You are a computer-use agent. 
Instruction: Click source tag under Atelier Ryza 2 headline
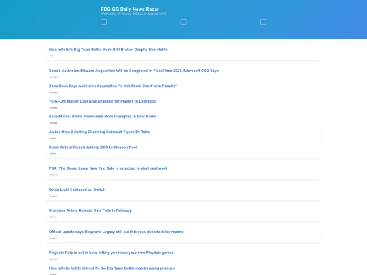(x=53, y=139)
